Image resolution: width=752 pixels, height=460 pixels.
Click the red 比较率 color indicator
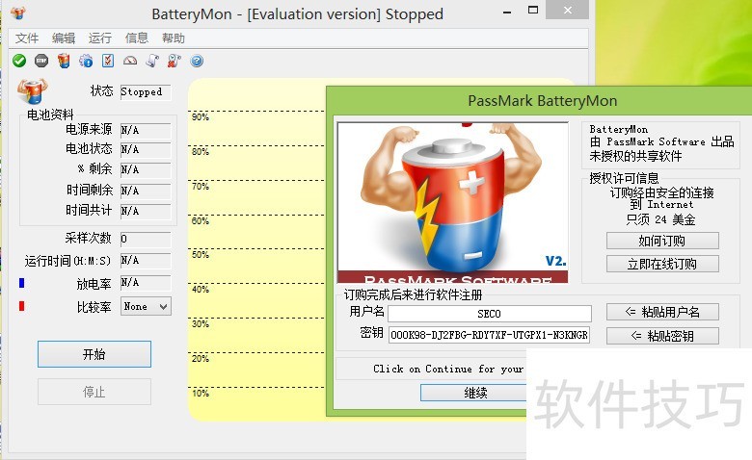[x=21, y=306]
